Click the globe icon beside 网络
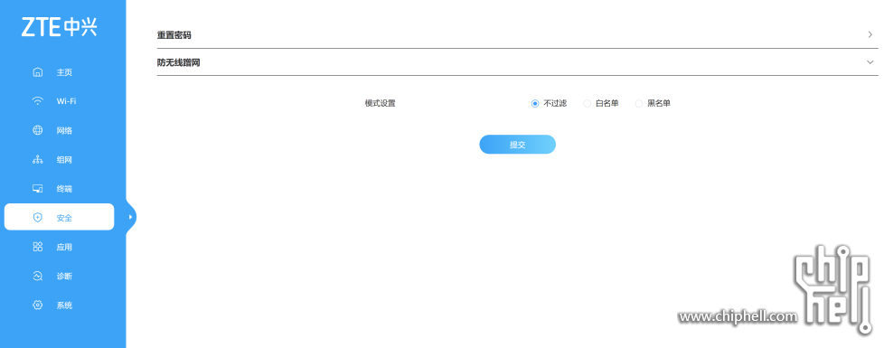 38,131
